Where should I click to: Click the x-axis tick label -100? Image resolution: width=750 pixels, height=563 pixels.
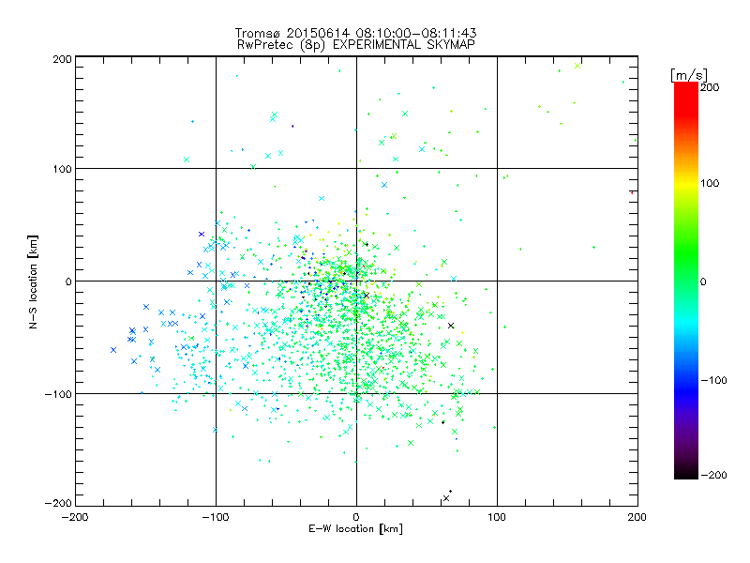(x=216, y=517)
